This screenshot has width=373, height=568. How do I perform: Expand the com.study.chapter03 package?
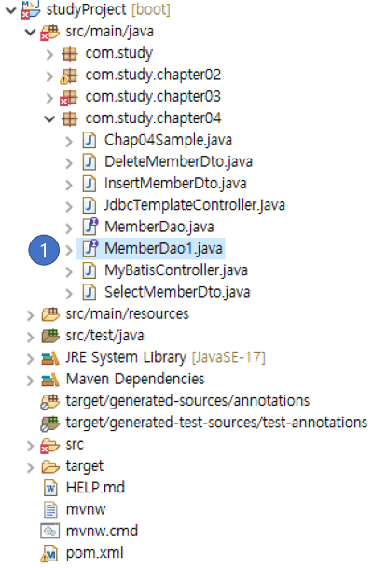pos(49,98)
